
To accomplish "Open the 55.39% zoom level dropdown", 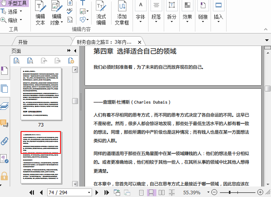I will (x=208, y=192).
